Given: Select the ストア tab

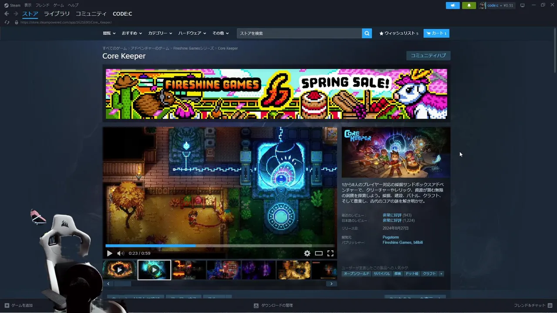Looking at the screenshot, I should point(30,14).
